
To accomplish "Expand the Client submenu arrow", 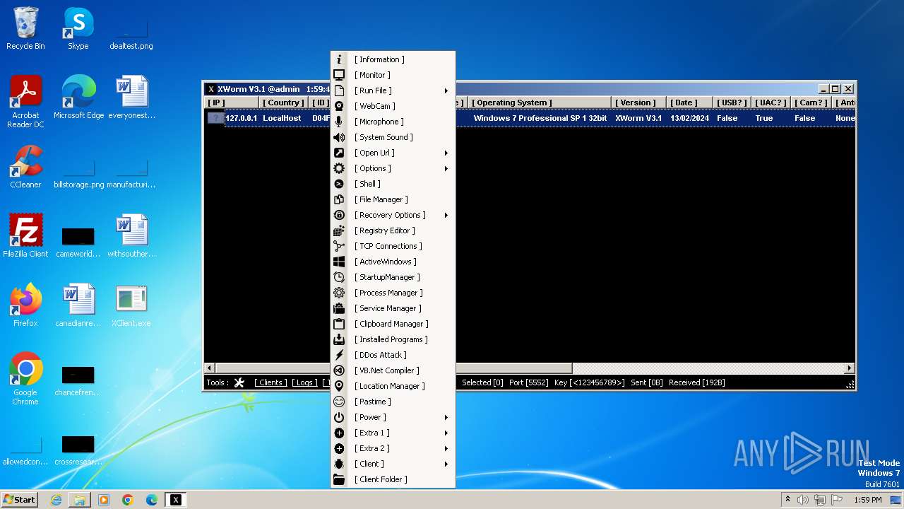I will tap(446, 464).
